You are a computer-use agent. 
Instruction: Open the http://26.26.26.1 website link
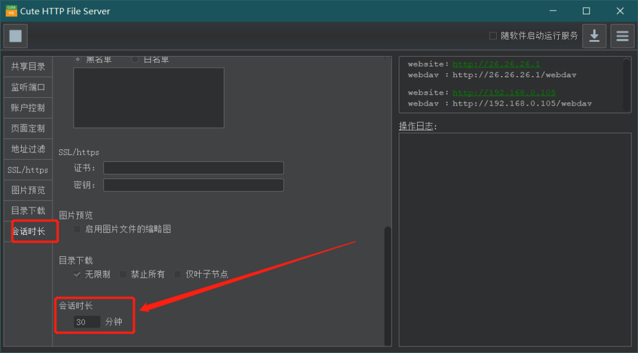pyautogui.click(x=496, y=64)
